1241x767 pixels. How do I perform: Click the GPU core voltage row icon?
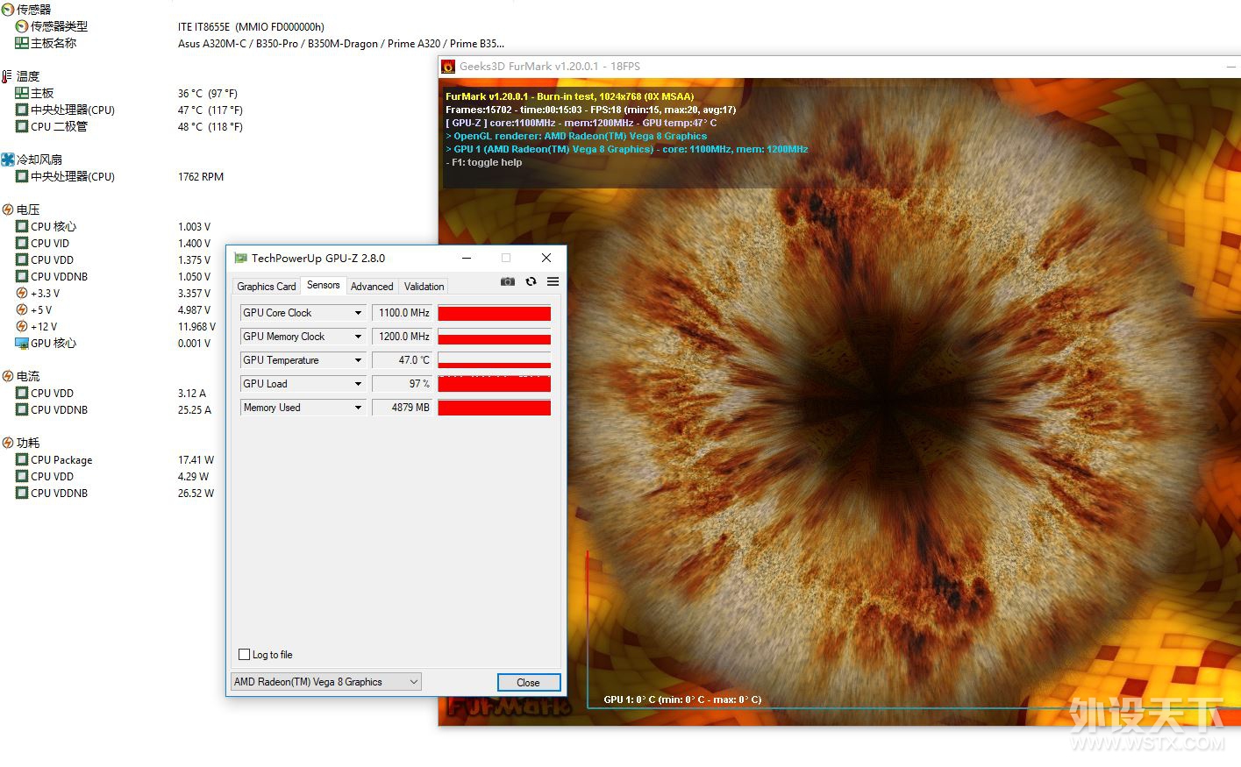pos(22,343)
